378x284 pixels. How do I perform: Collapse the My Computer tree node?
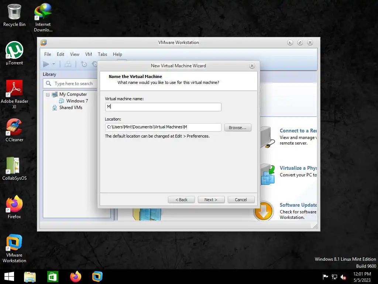point(48,95)
